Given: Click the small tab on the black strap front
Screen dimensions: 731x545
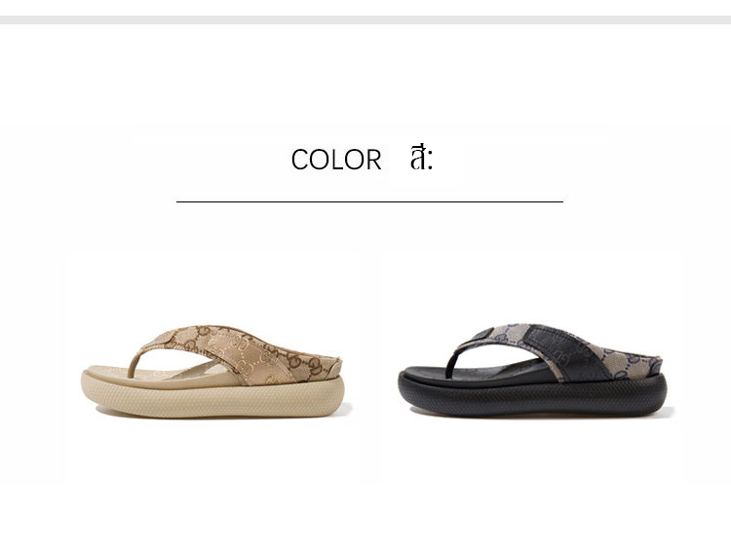Looking at the screenshot, I should pyautogui.click(x=482, y=336).
